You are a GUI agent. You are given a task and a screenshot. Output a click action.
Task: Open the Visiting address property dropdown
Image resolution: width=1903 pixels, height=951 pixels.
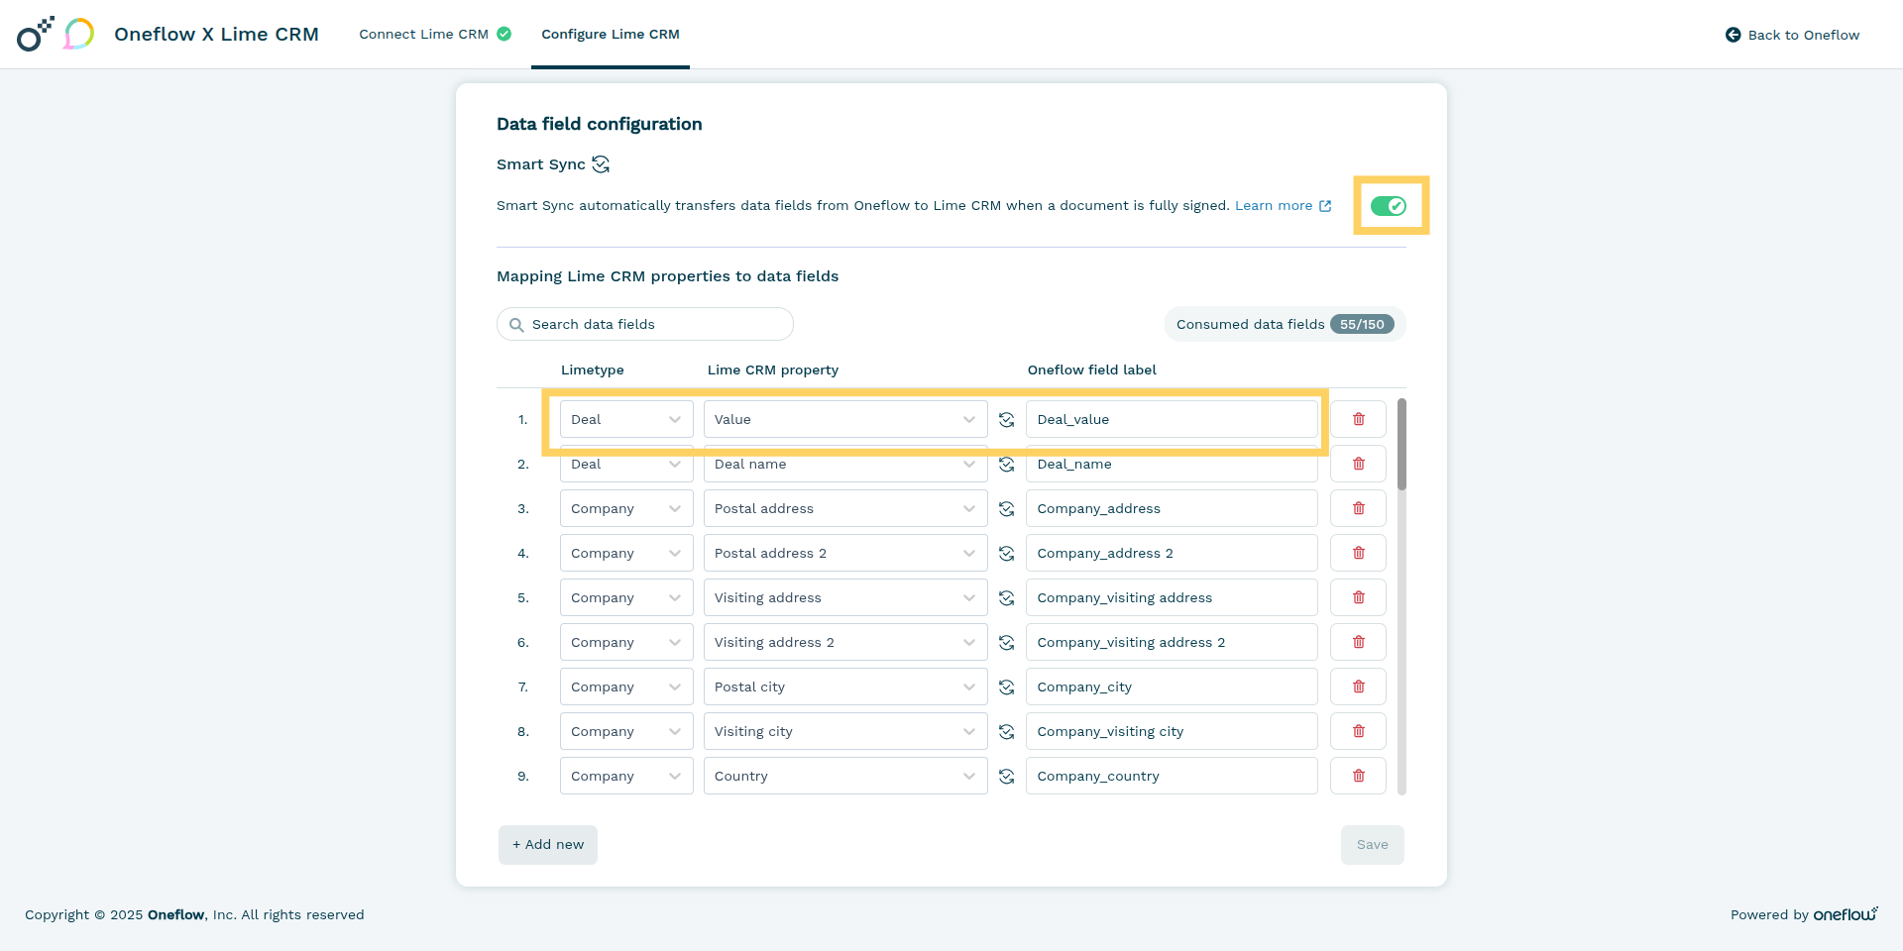point(845,597)
